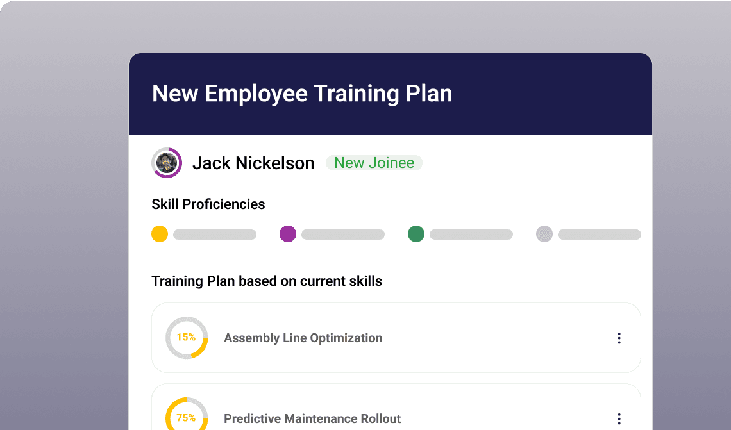Viewport: 731px width, 430px height.
Task: Select the gray skill proficiency dot
Action: (544, 234)
